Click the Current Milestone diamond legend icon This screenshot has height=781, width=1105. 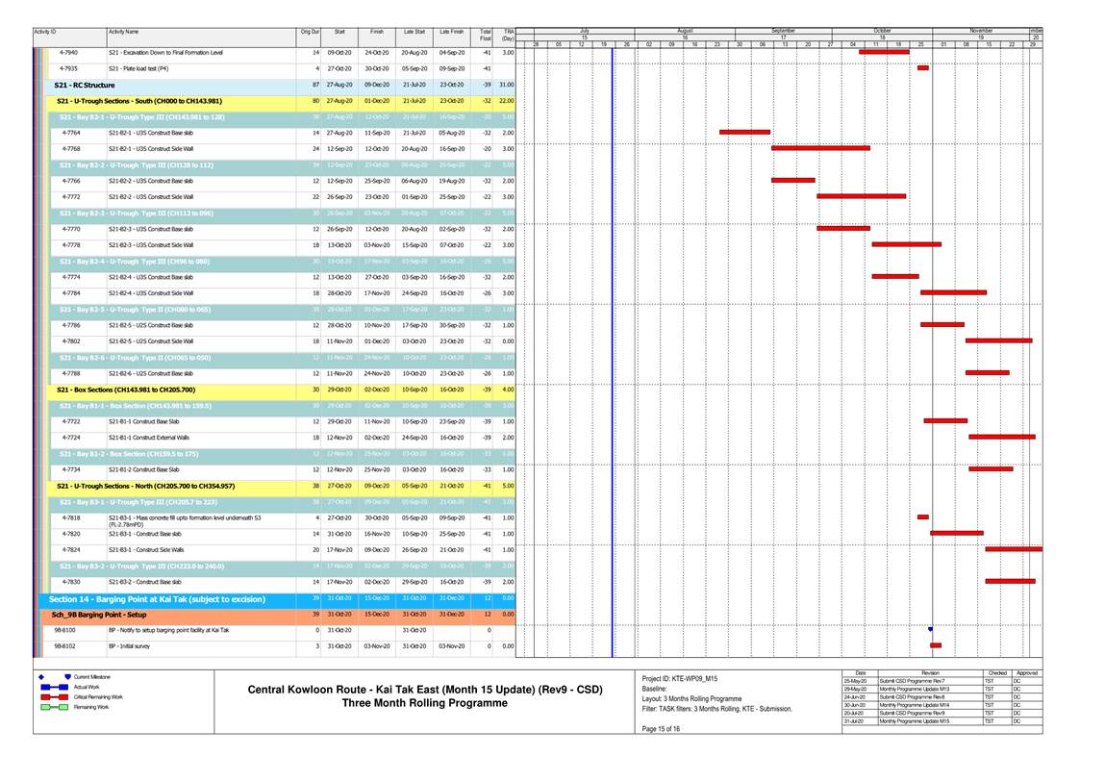pos(68,677)
